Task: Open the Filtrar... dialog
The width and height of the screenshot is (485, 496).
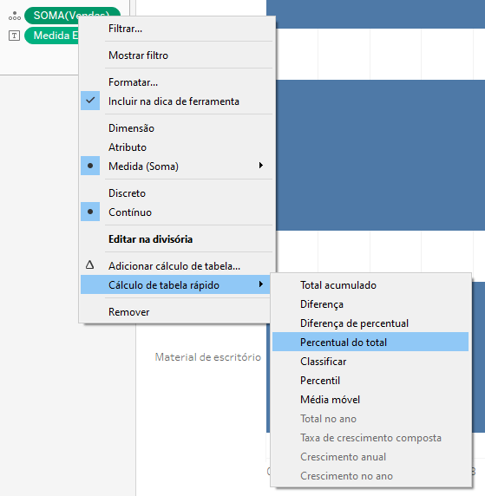Action: [x=125, y=29]
